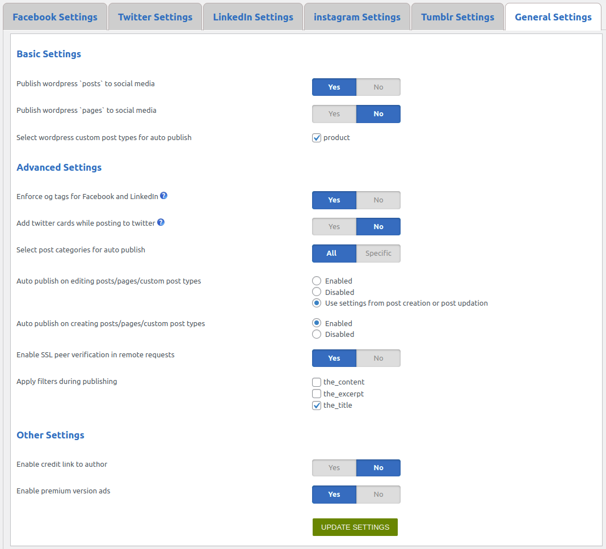
Task: Click 'Select wordpress custom post types' label
Action: [104, 138]
